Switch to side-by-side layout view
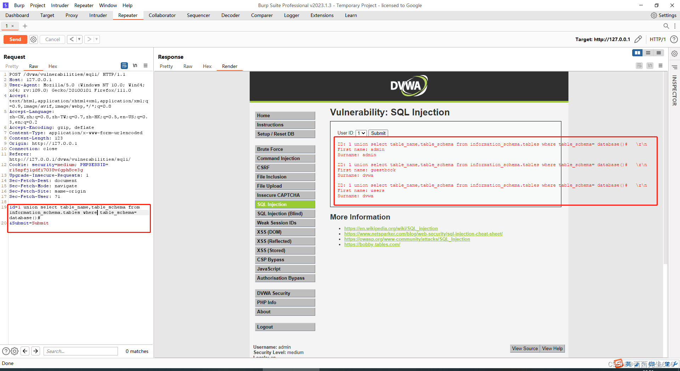The width and height of the screenshot is (680, 371). (637, 53)
